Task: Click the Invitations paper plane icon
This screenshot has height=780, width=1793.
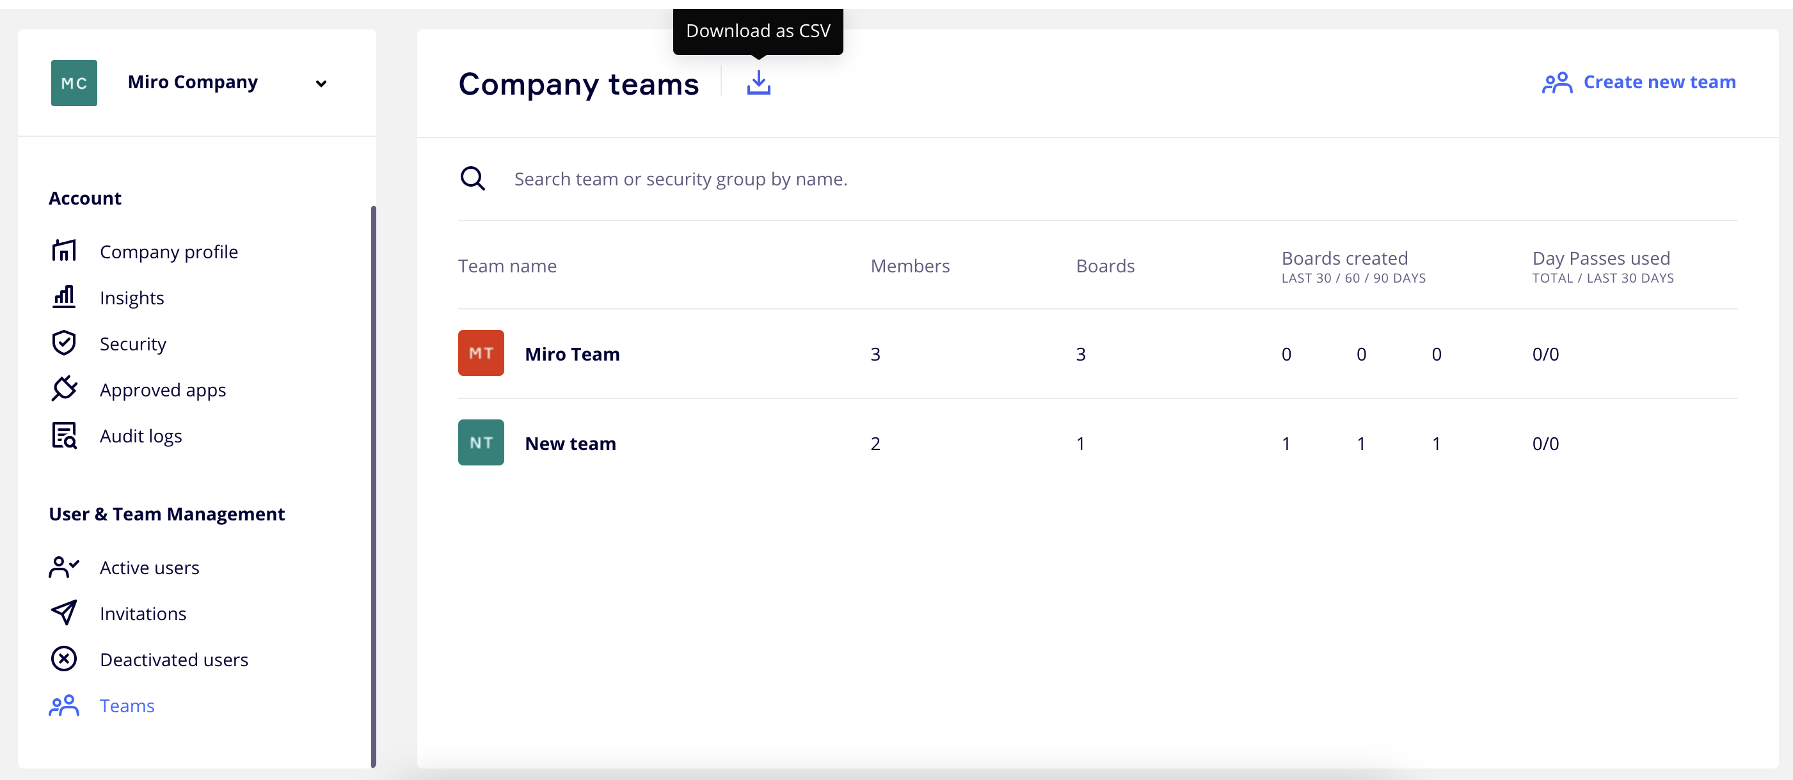Action: [x=64, y=612]
